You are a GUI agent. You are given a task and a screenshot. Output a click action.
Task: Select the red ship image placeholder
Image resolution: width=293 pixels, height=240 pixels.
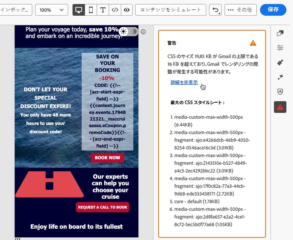tap(49, 184)
